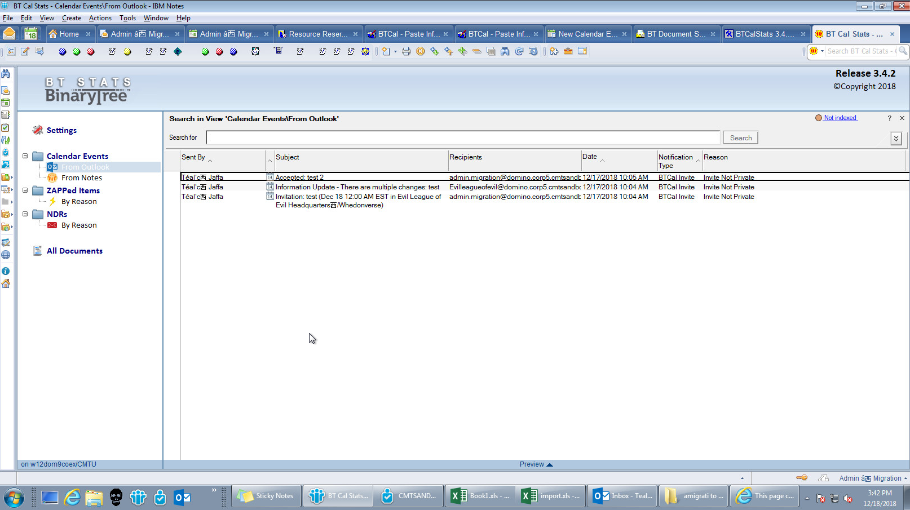Open the calendar bookmark icon beside mail

(x=31, y=34)
